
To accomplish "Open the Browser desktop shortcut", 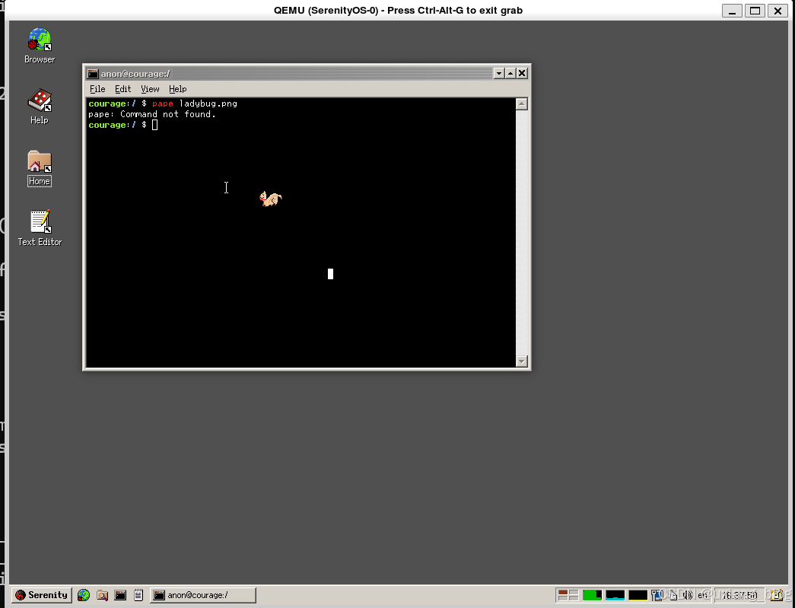I will coord(40,46).
